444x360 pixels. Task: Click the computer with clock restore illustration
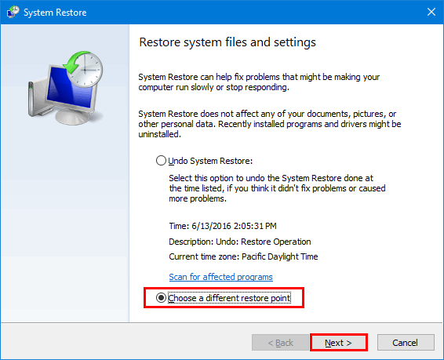(65, 88)
